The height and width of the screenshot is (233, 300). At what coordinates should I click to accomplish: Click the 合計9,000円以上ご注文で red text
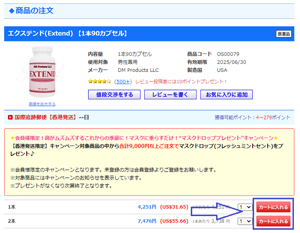149,146
